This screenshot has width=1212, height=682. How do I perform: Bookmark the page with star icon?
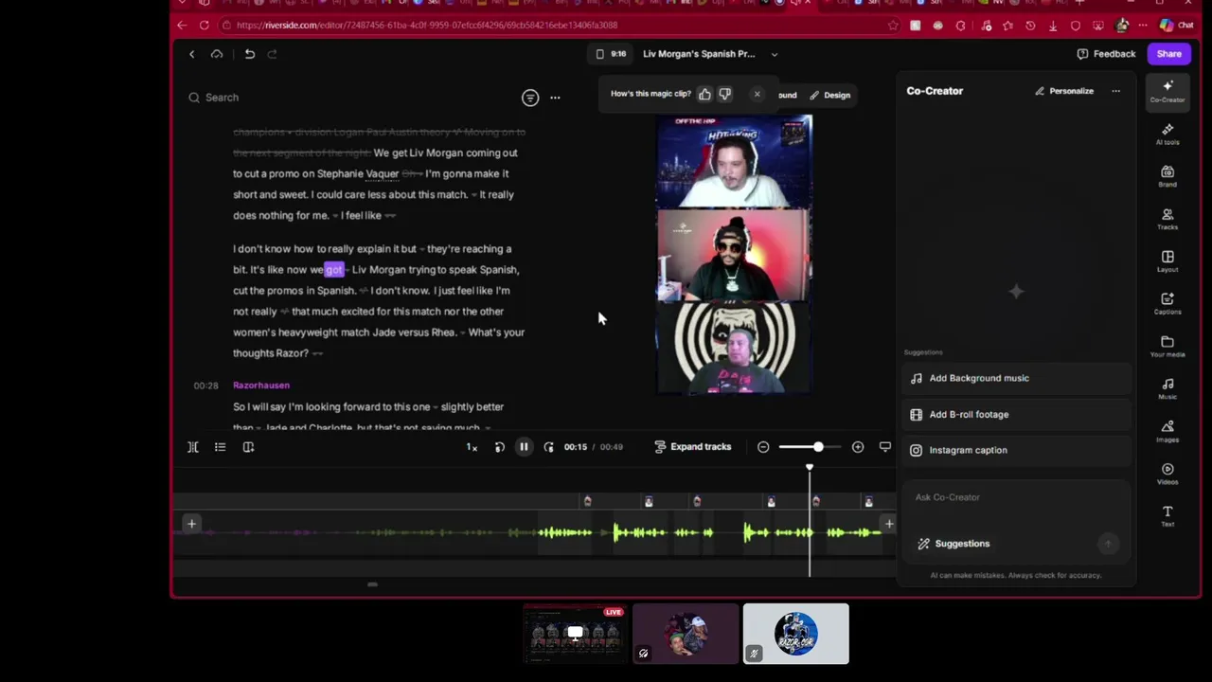893,26
